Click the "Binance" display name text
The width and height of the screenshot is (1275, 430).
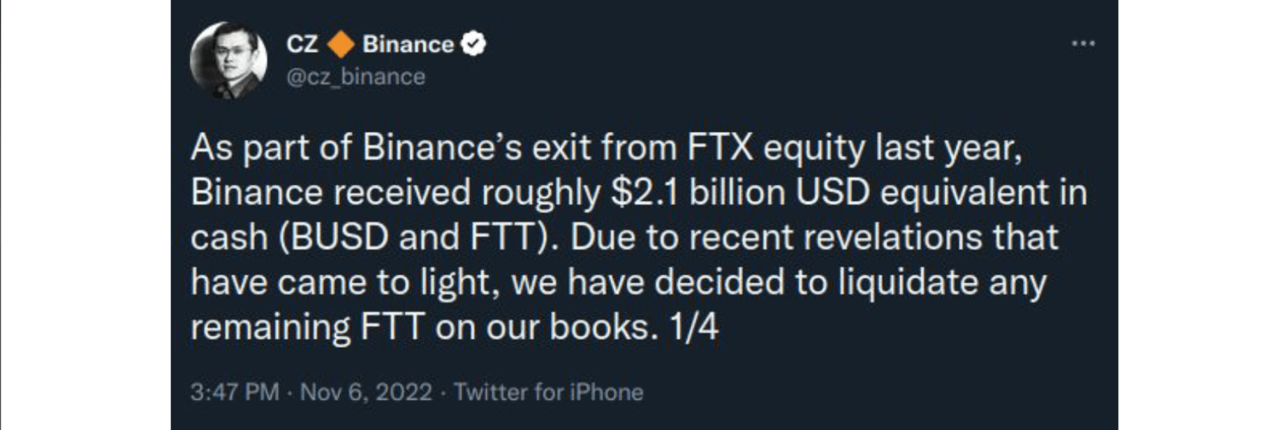(x=408, y=44)
